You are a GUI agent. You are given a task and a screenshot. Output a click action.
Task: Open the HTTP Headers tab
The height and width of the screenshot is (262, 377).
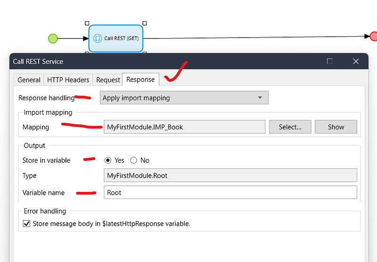[x=68, y=80]
